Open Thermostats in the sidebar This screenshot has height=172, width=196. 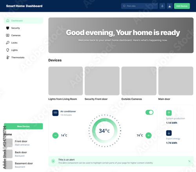pos(24,57)
